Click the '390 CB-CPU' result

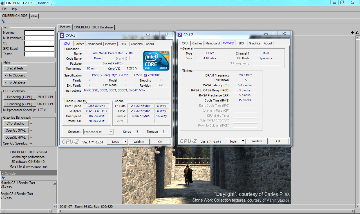(x=46, y=97)
